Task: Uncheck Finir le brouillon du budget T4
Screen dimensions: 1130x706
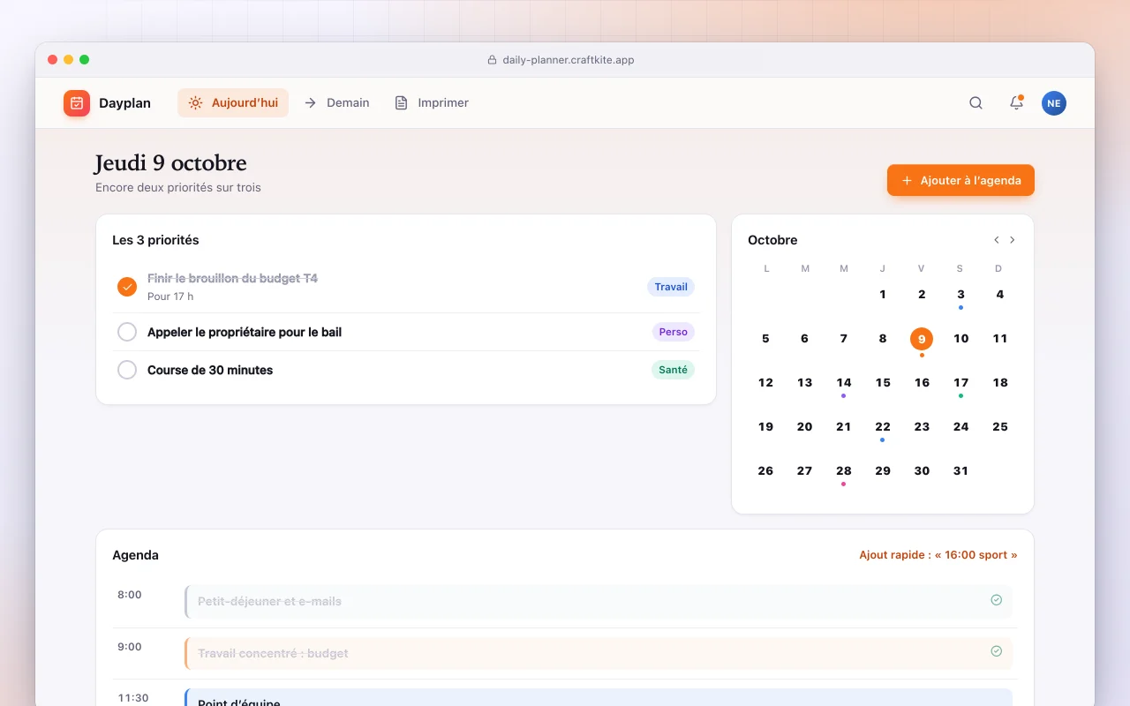Action: 127,287
